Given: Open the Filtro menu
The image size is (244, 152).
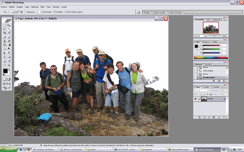Looking at the screenshot, I should click(42, 7).
